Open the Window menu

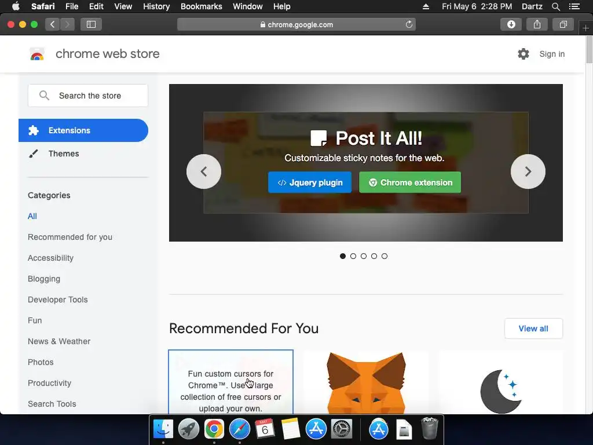point(248,6)
